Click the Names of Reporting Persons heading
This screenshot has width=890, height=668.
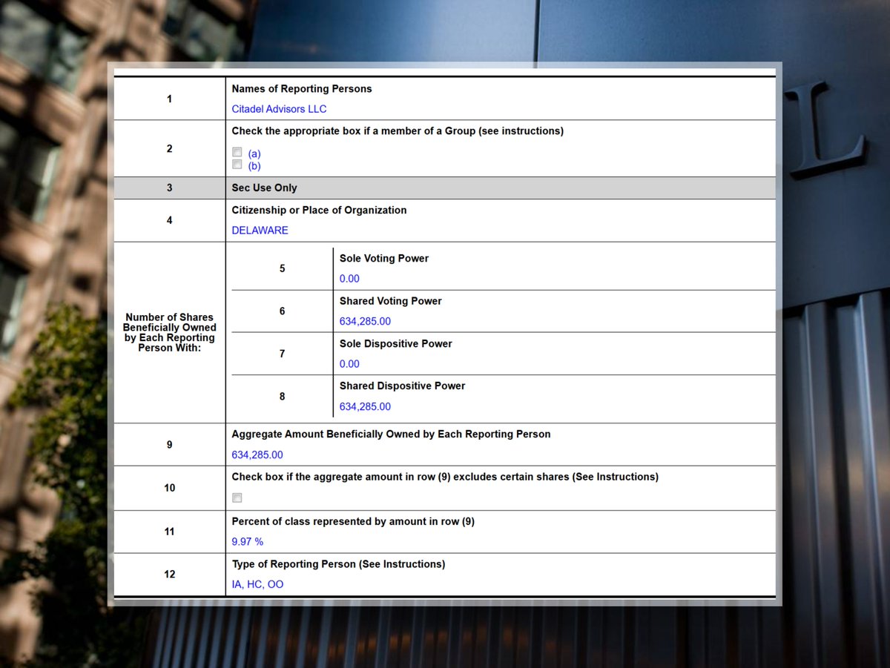(302, 89)
